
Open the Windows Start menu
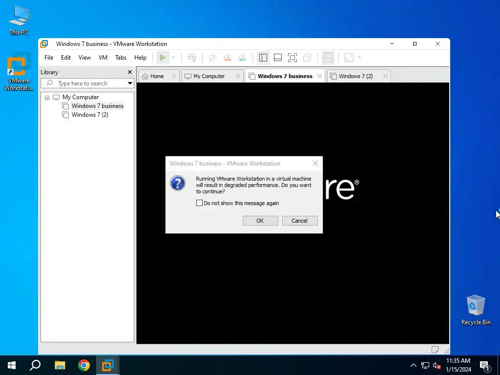pyautogui.click(x=12, y=365)
